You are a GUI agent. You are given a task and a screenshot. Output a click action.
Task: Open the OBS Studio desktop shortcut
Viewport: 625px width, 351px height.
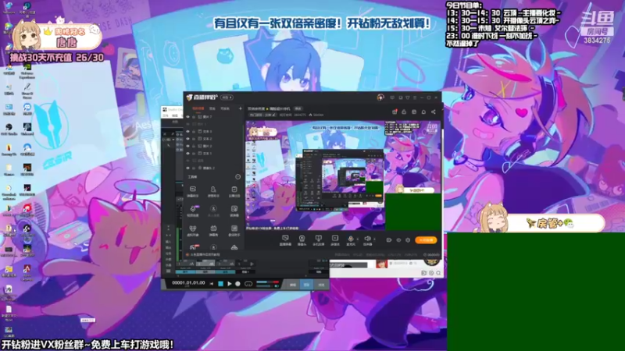9,129
